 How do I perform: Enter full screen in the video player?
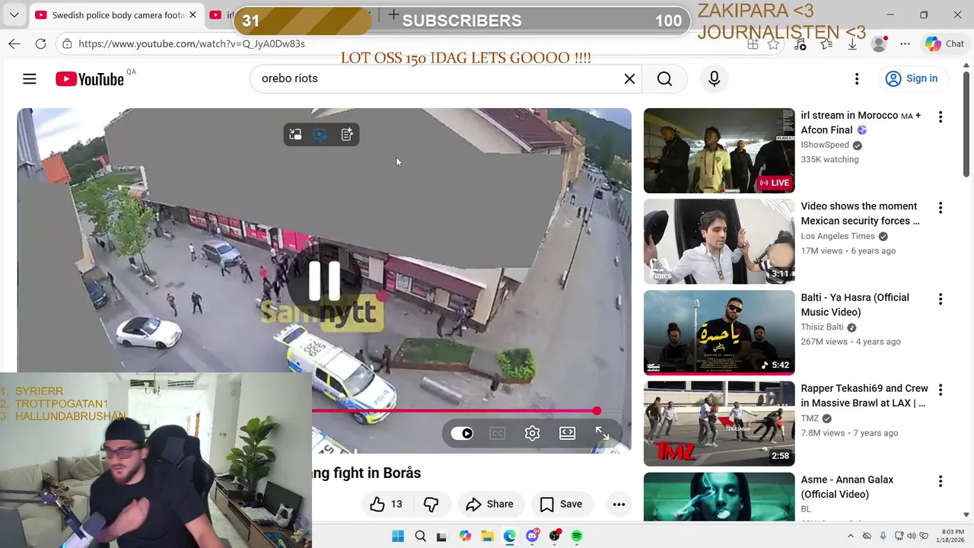pyautogui.click(x=602, y=433)
